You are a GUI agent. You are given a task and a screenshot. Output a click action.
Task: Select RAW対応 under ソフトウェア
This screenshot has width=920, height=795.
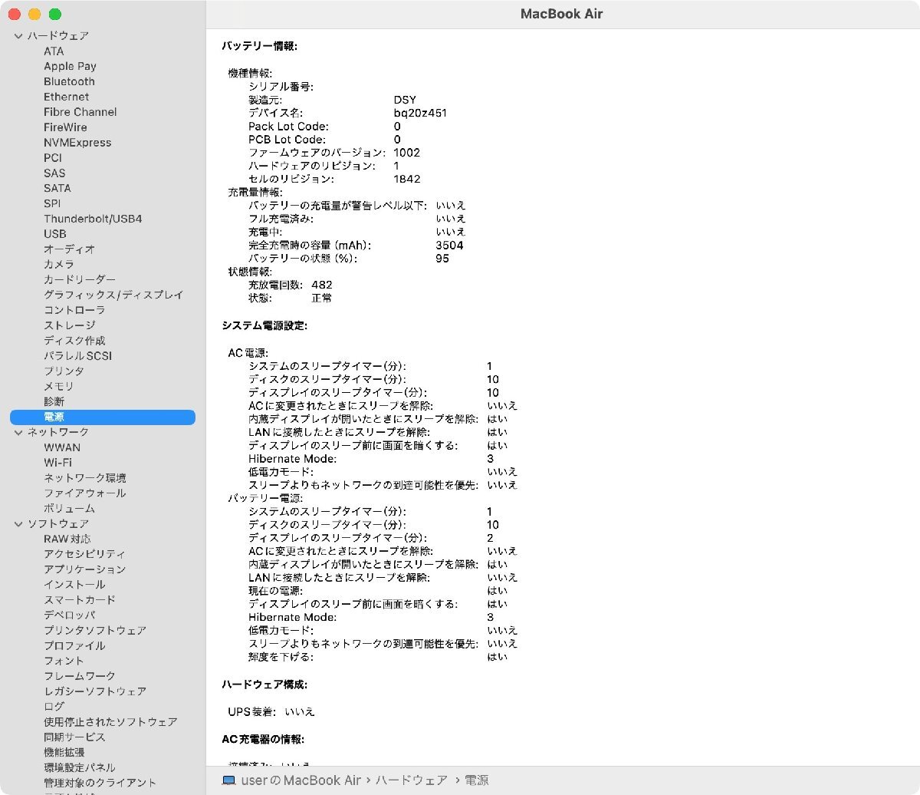click(67, 539)
